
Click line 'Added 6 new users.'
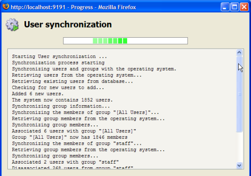pos(38,94)
